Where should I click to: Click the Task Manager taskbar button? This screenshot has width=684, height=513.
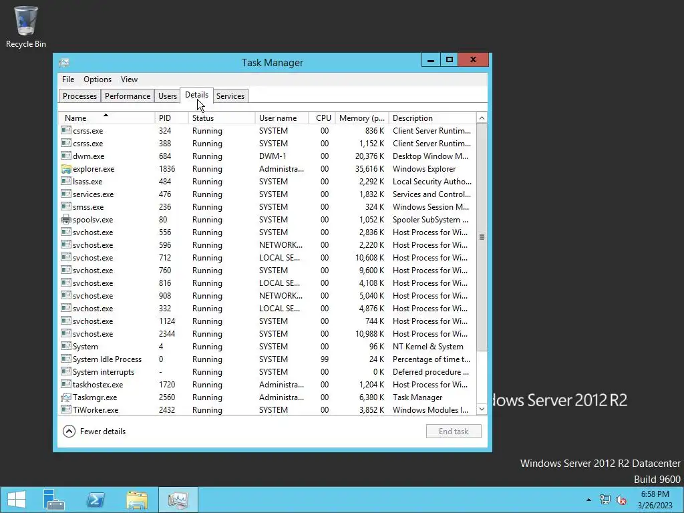point(178,500)
